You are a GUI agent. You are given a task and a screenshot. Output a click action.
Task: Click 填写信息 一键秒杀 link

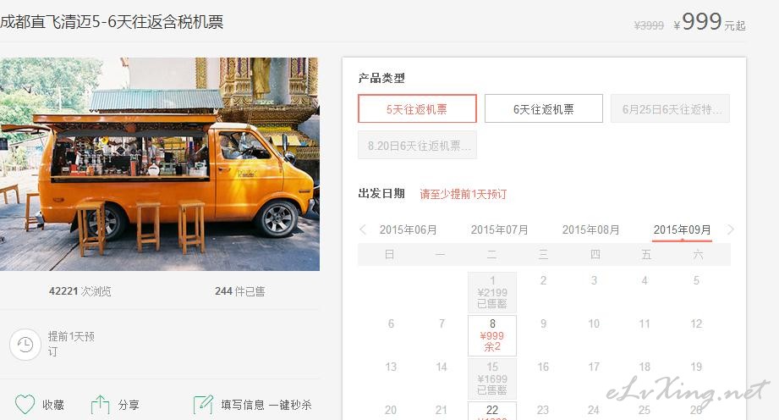(x=266, y=405)
